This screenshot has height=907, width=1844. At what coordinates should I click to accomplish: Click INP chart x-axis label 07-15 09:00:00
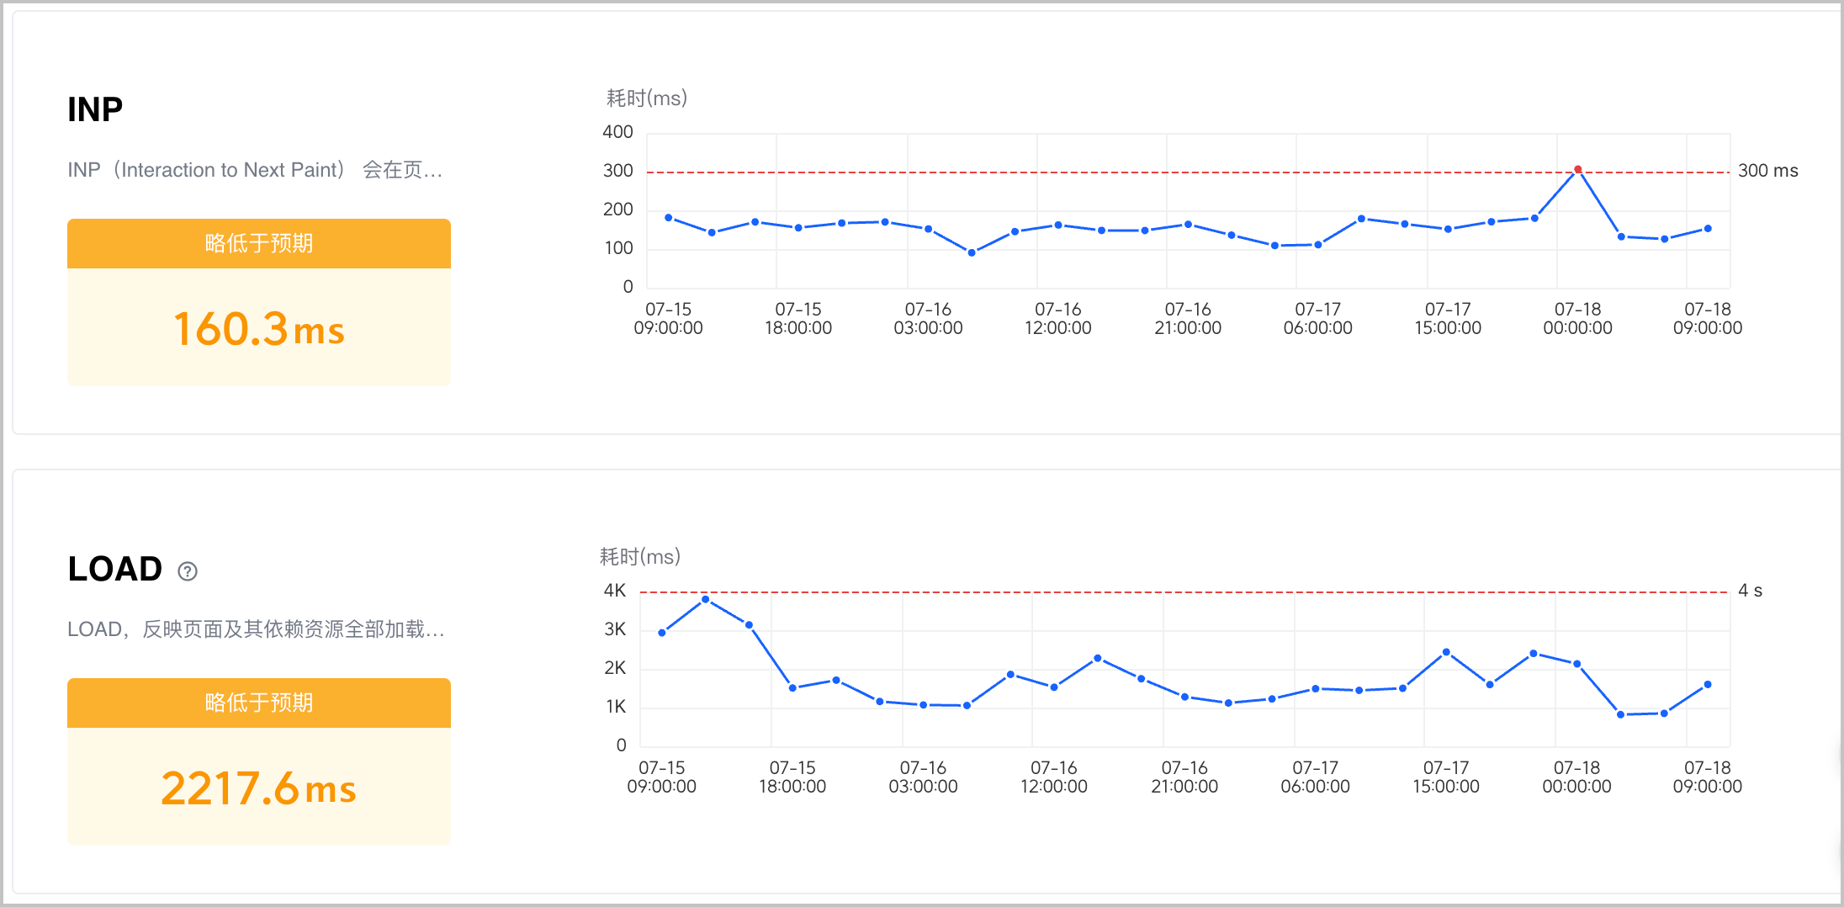click(x=669, y=319)
